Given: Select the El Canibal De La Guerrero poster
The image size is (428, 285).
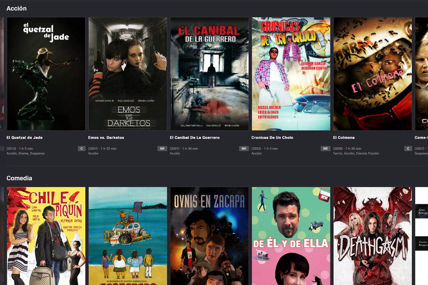Looking at the screenshot, I should (209, 74).
